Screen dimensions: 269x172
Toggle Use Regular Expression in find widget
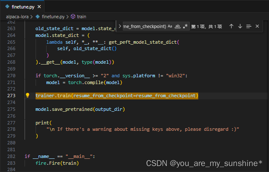(x=185, y=26)
